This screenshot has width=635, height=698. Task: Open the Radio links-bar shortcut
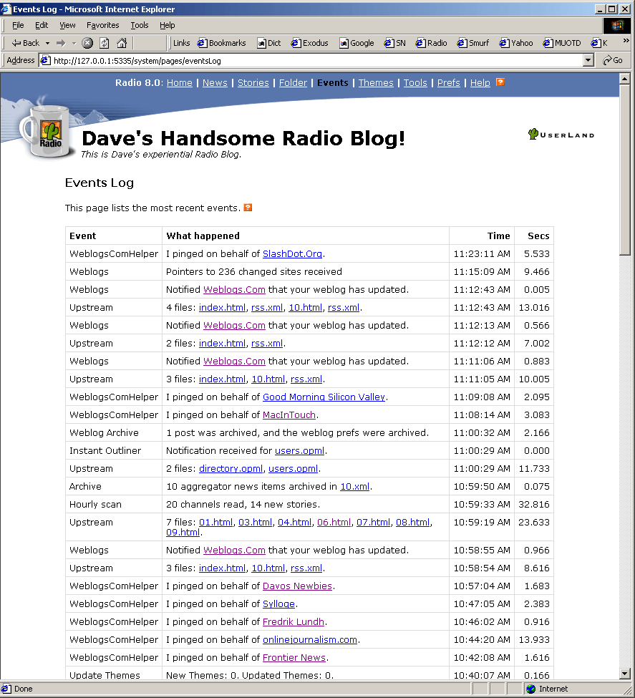tap(432, 43)
